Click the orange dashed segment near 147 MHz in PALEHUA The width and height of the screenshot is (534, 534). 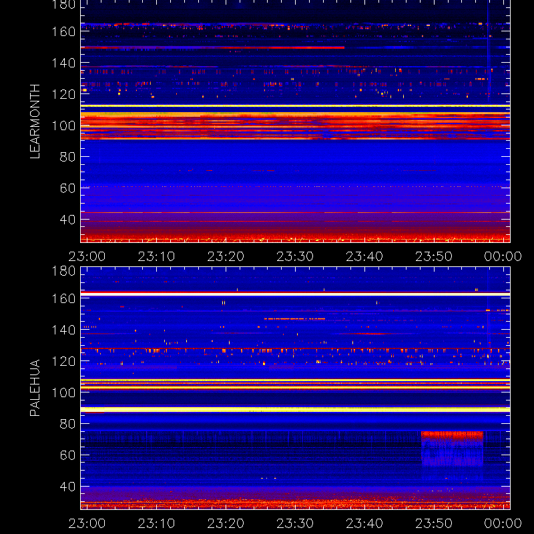(294, 319)
